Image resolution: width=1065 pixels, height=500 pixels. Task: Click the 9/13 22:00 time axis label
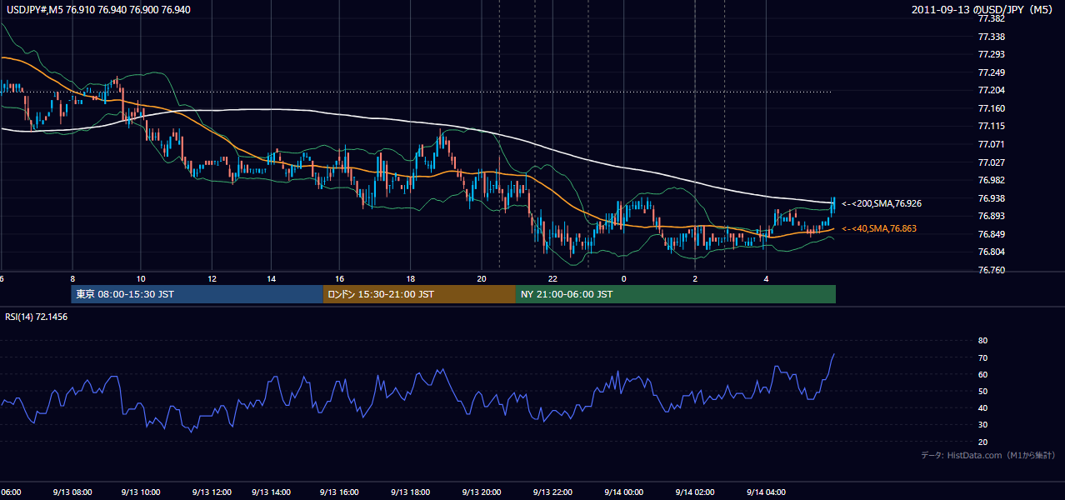pyautogui.click(x=551, y=492)
